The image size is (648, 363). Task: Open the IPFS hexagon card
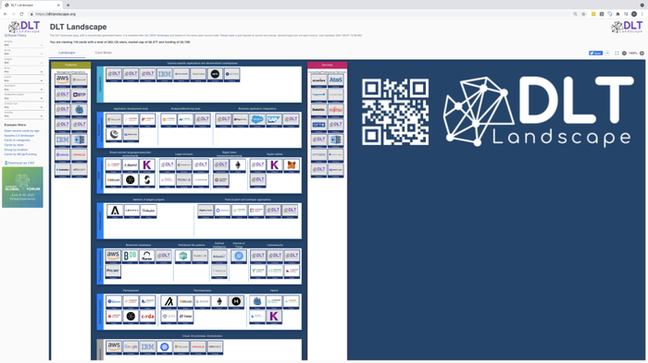[183, 256]
